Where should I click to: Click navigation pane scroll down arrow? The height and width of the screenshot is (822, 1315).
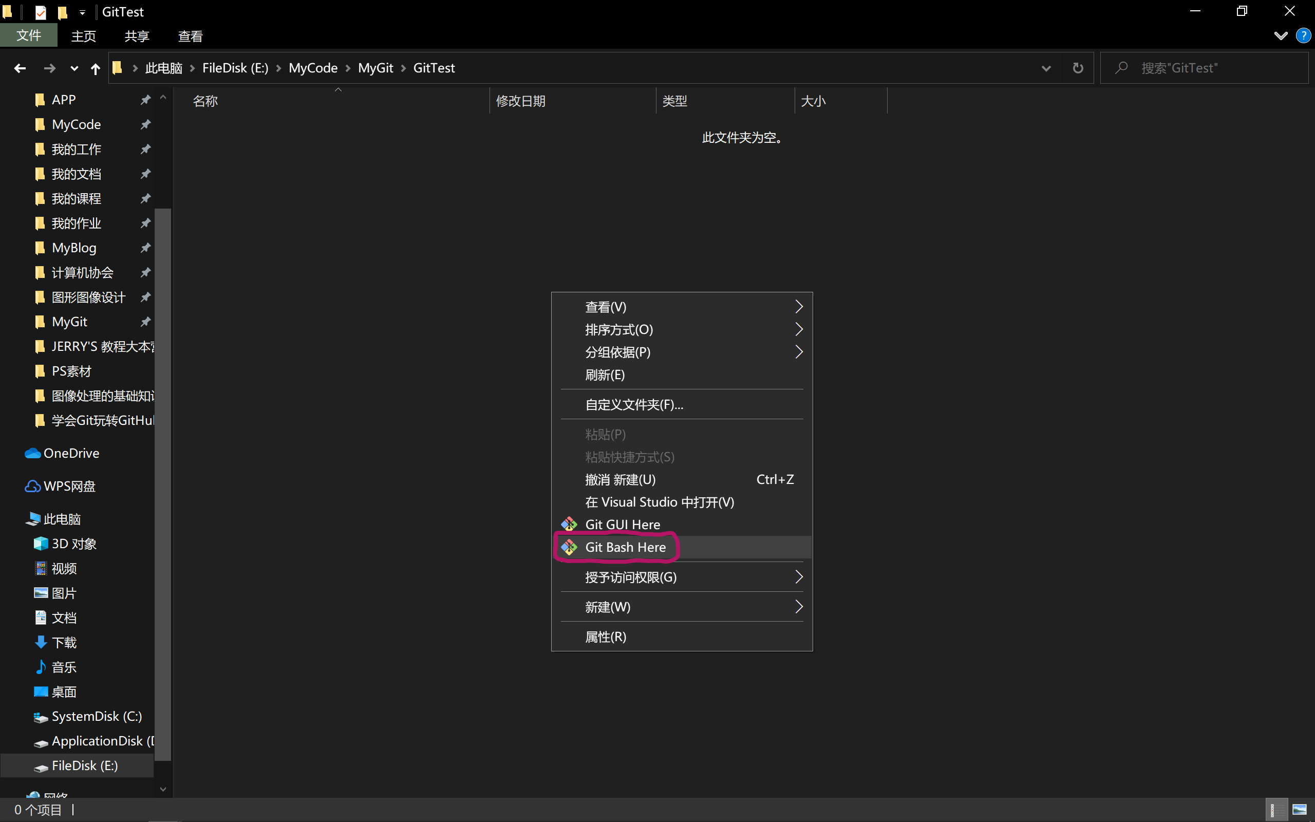pyautogui.click(x=162, y=789)
